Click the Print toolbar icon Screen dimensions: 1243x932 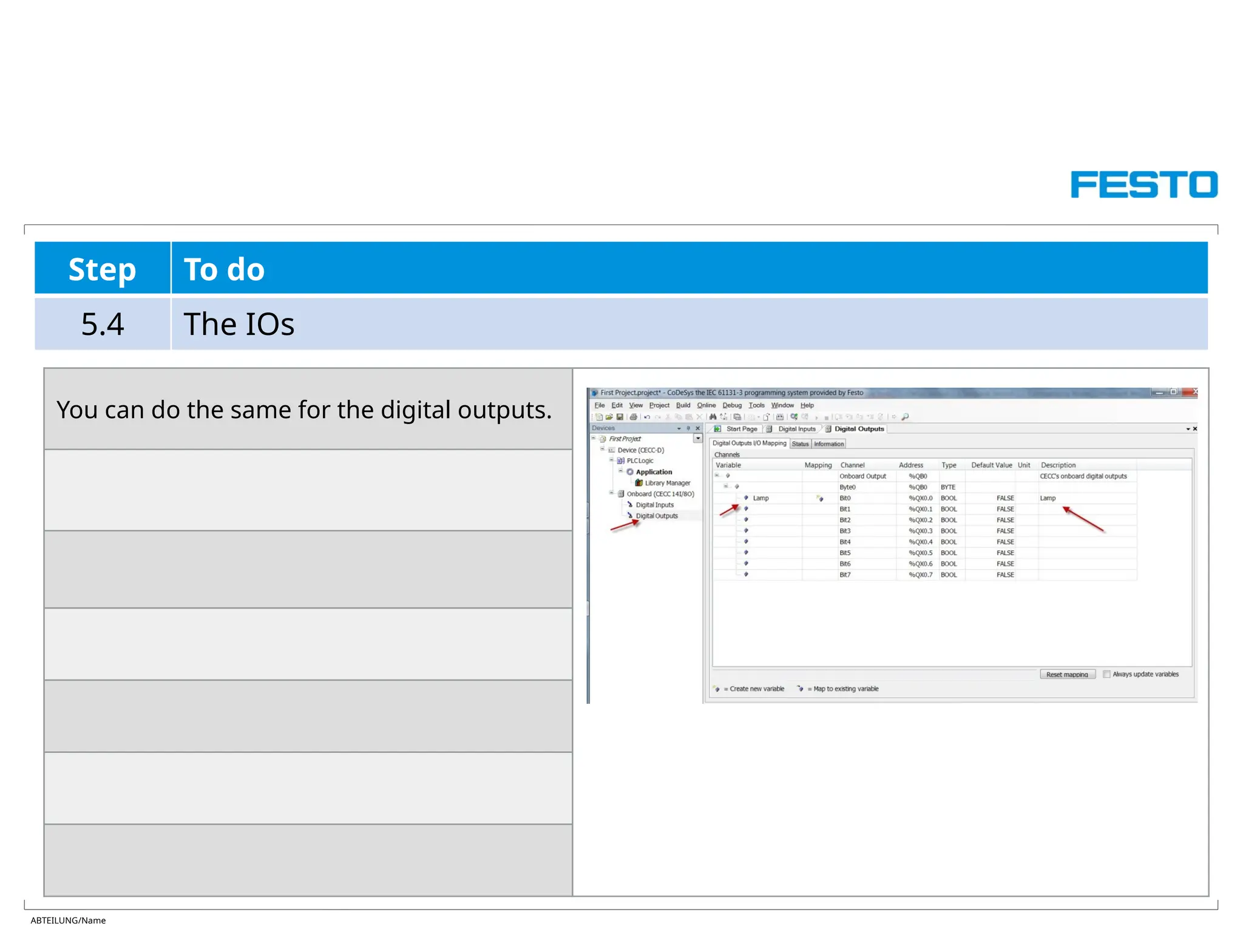tap(634, 417)
